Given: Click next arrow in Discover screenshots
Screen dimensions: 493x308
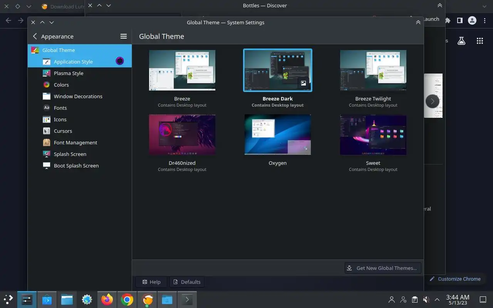Looking at the screenshot, I should [432, 101].
